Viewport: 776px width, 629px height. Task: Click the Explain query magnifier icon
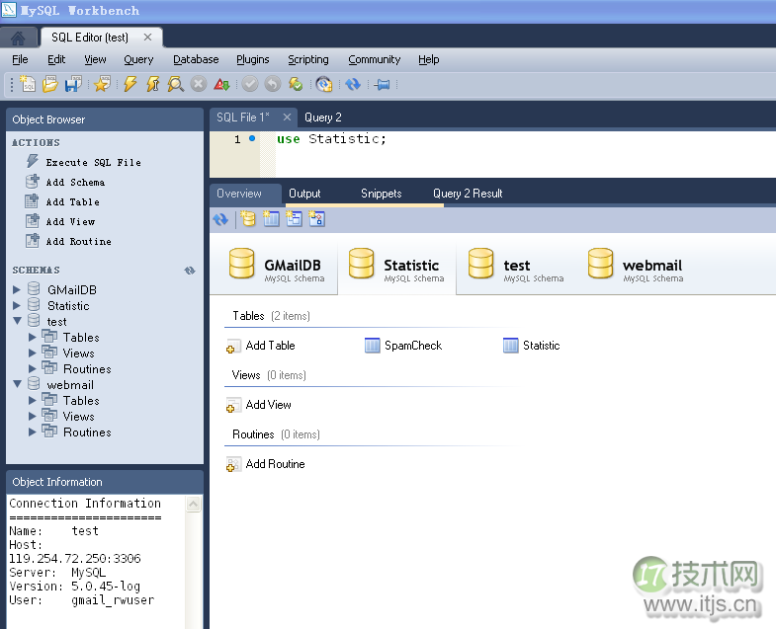(176, 85)
